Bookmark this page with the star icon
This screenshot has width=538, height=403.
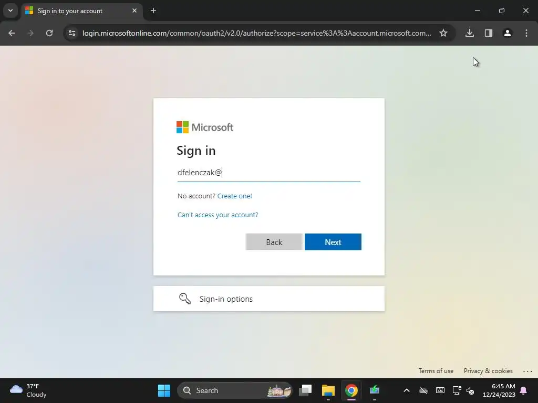coord(443,33)
